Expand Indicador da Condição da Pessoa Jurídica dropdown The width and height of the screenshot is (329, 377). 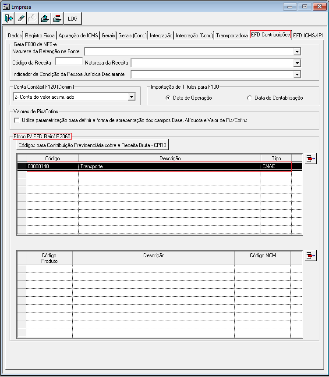click(297, 75)
